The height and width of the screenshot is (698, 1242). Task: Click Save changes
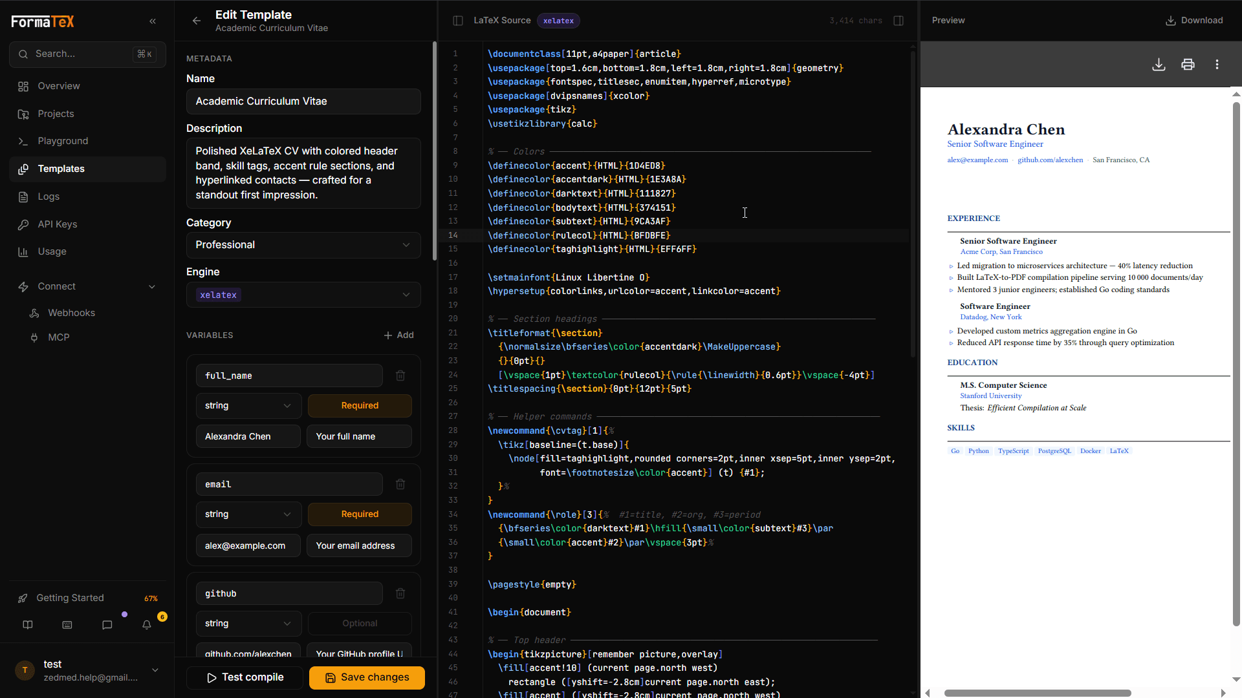367,677
